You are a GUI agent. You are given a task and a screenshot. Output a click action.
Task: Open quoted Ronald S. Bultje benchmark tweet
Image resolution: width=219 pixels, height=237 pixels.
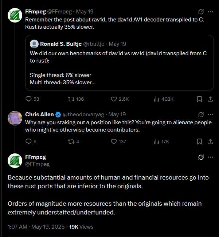point(120,63)
